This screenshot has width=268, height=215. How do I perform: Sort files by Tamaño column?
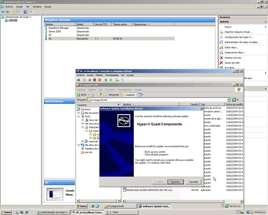click(189, 104)
